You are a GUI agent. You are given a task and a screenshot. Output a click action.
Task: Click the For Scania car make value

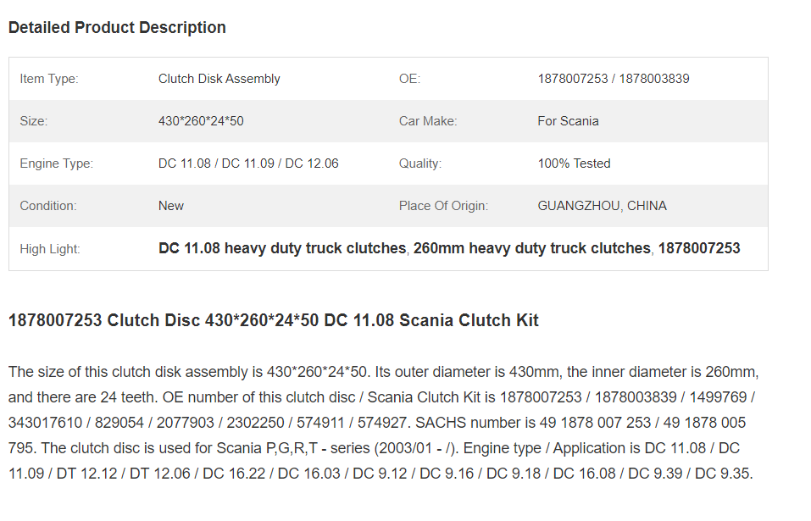568,121
